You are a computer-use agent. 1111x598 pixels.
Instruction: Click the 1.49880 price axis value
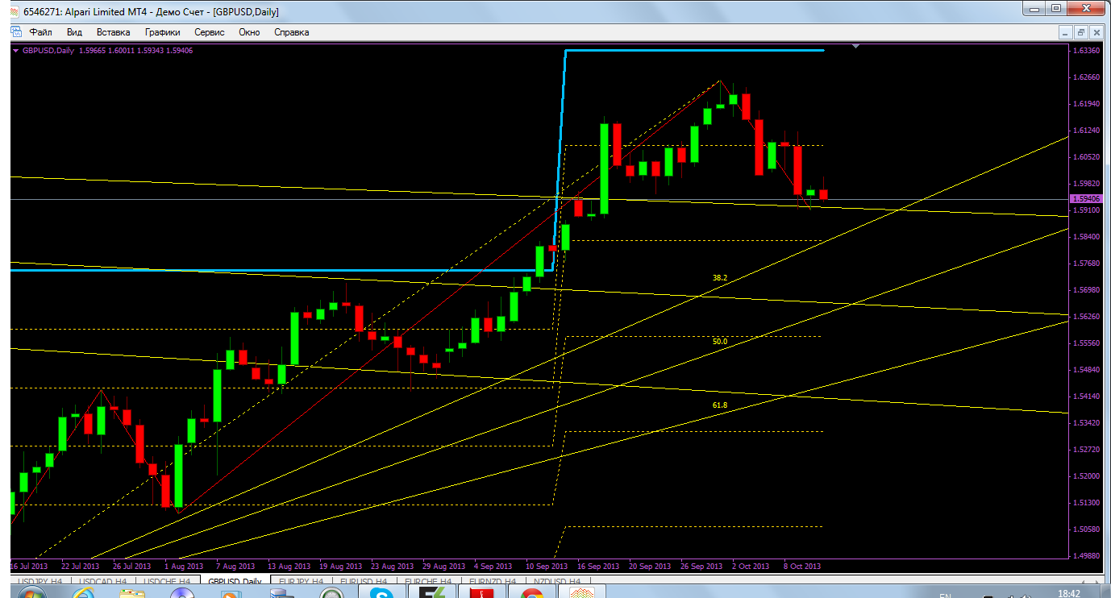click(1087, 556)
